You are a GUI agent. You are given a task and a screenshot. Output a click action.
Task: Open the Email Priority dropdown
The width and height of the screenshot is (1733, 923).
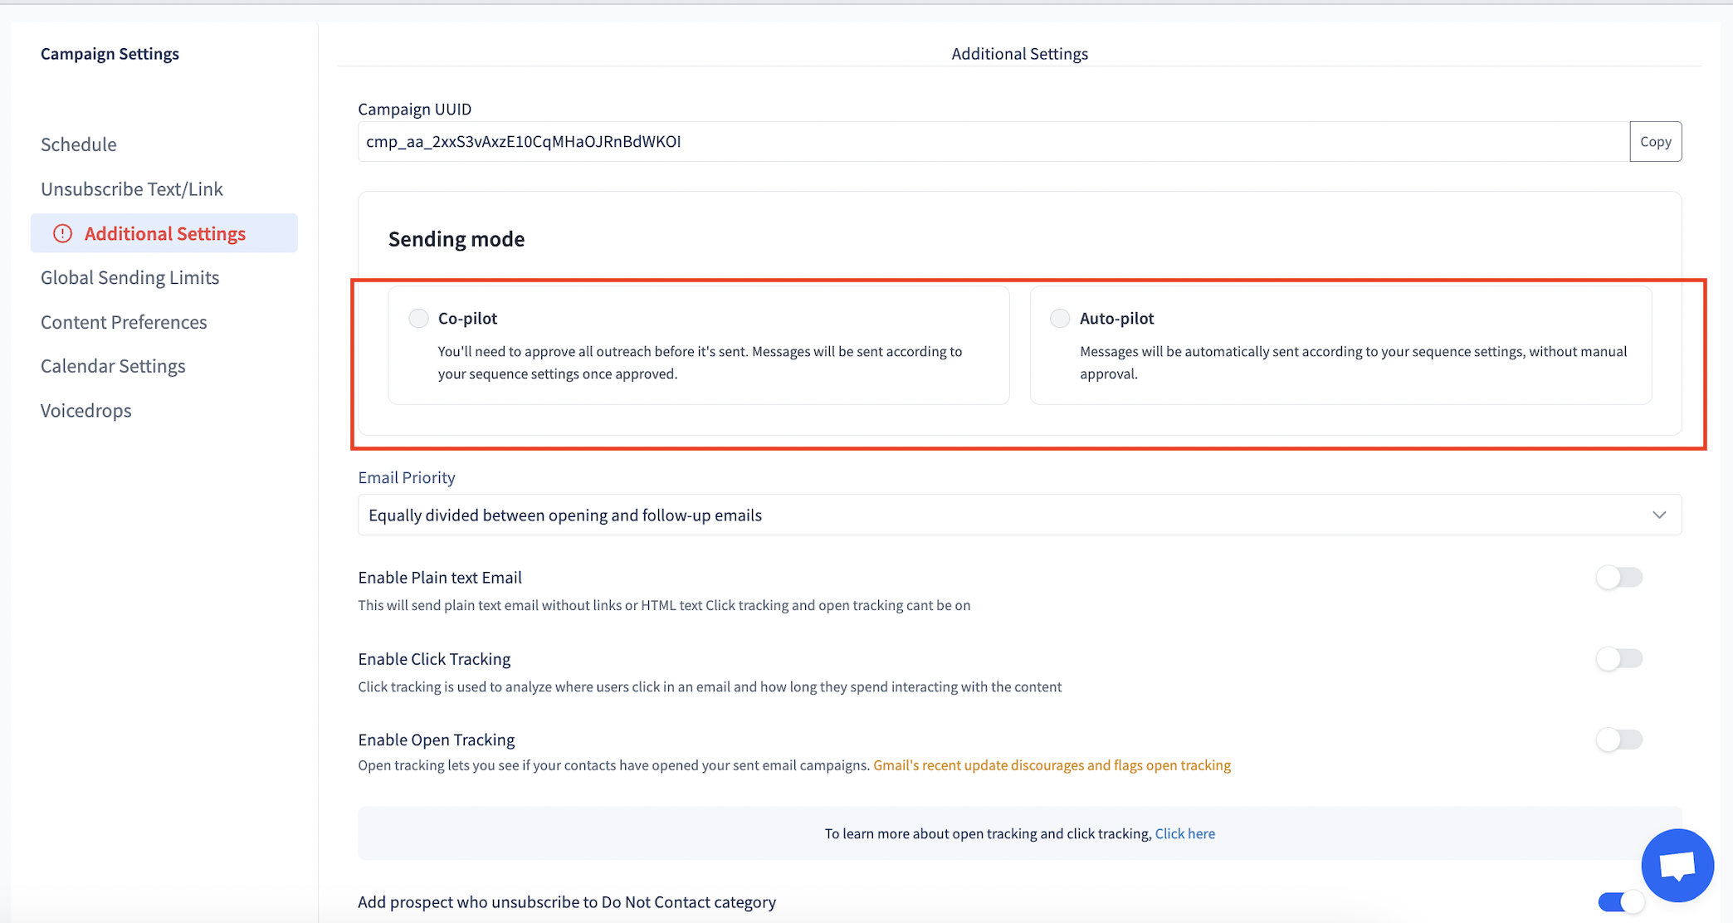point(1018,515)
